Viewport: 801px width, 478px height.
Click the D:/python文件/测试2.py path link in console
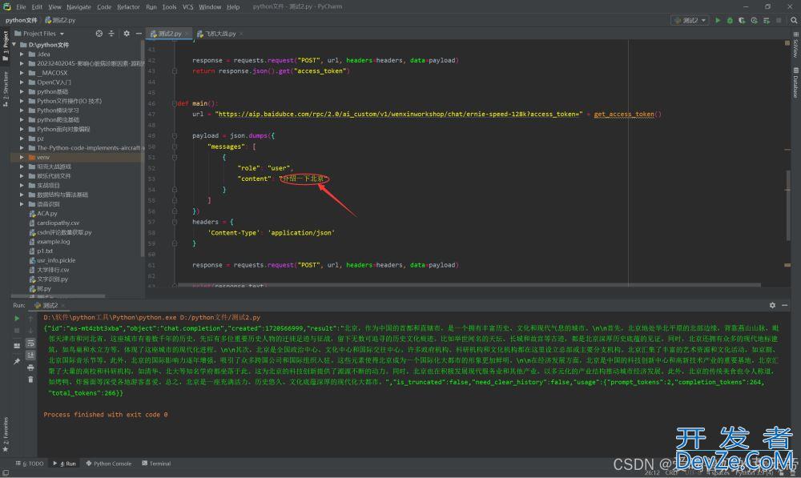[x=219, y=318]
